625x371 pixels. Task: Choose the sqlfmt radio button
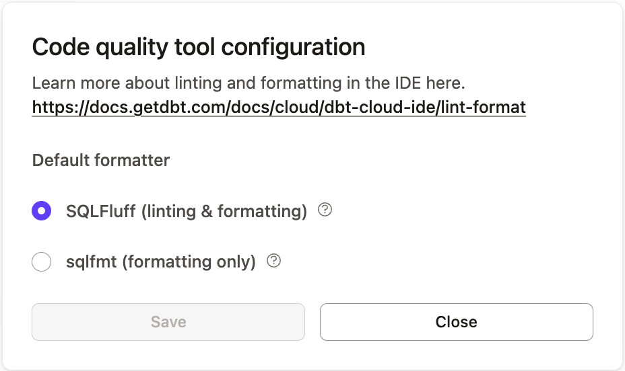42,261
